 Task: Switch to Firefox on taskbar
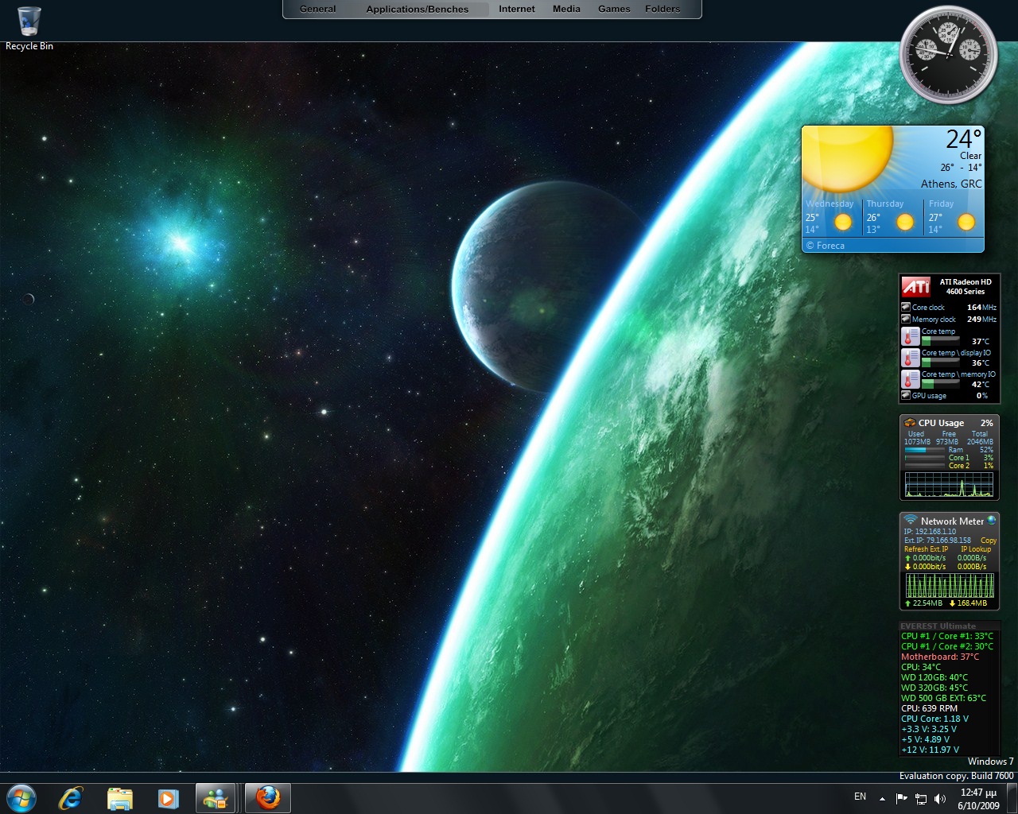click(x=267, y=797)
